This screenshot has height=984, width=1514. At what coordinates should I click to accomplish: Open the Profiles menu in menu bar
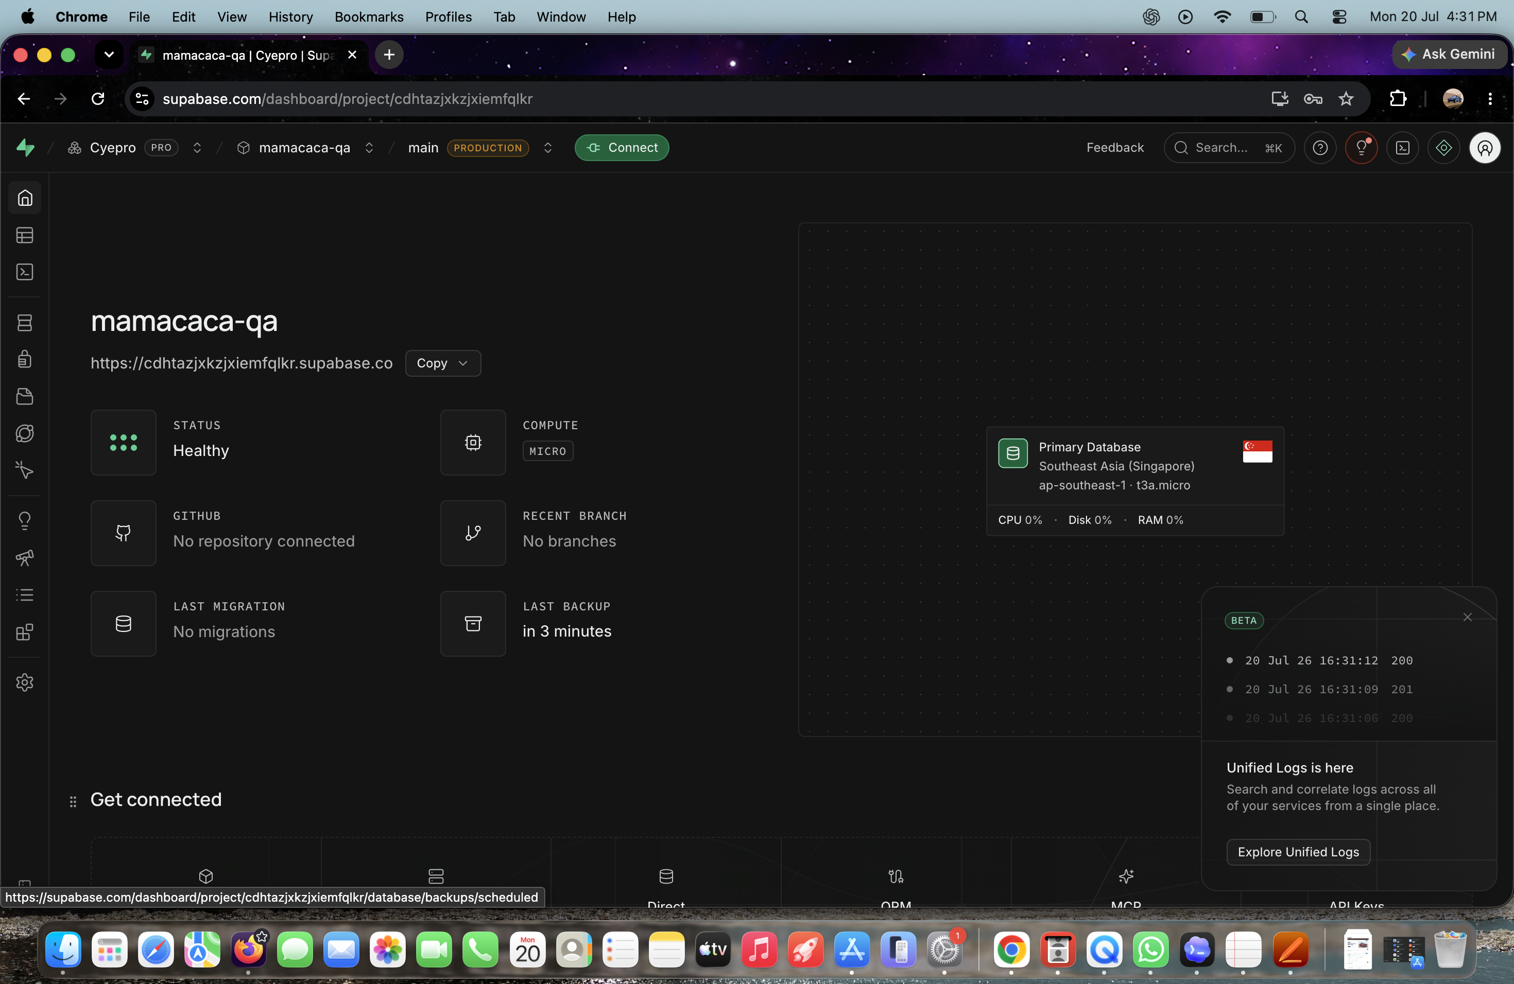click(448, 16)
